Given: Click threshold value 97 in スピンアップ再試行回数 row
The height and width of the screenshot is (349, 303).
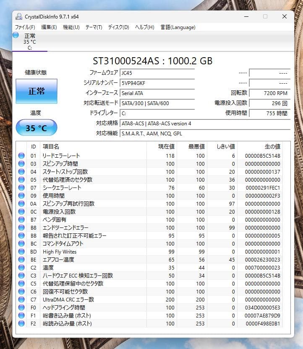Looking at the screenshot, I should (232, 204).
